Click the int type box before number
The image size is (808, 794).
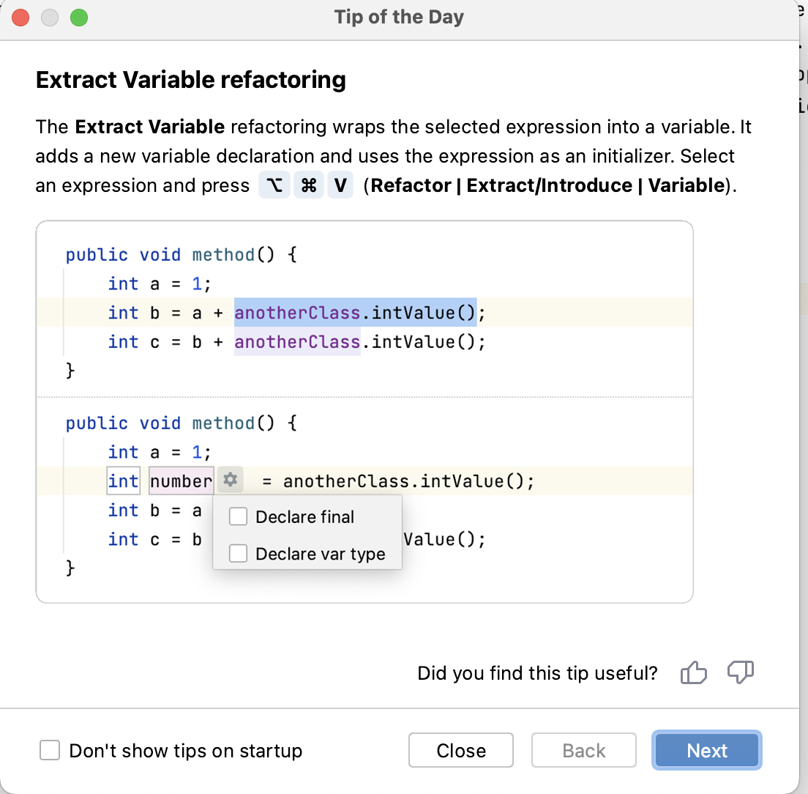(x=123, y=481)
